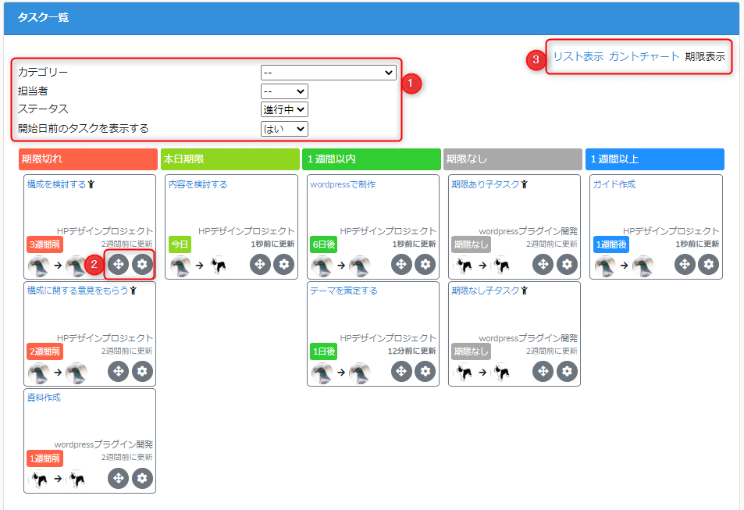This screenshot has height=510, width=744.
Task: Click the figure icon beside 構成に関する意見をもらう
Action: pyautogui.click(x=133, y=291)
